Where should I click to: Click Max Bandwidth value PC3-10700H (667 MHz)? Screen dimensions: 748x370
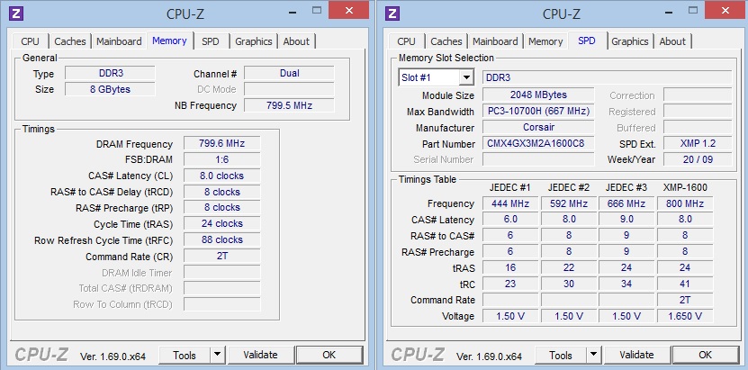tap(538, 111)
